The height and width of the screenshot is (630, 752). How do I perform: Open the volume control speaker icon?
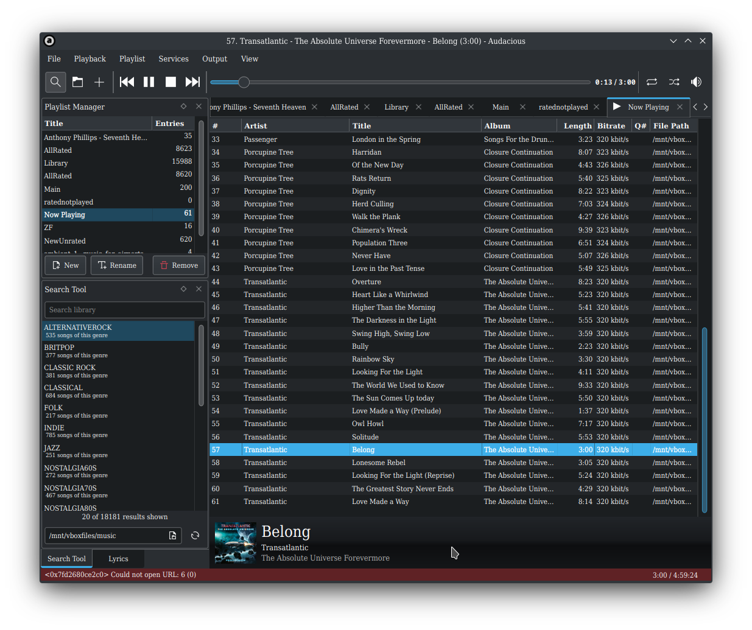click(696, 82)
